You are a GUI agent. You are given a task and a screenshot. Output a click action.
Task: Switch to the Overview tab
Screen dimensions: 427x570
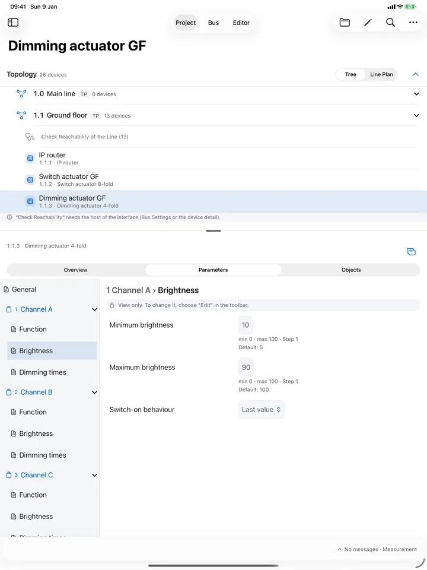pyautogui.click(x=75, y=270)
